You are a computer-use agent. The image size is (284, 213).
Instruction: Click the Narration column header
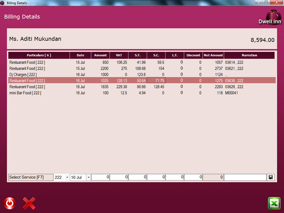[249, 55]
